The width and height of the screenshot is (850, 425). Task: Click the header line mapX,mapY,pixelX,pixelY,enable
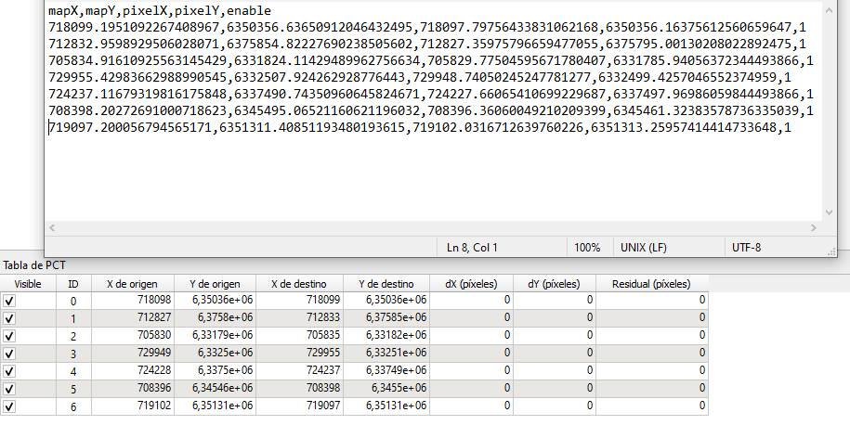coord(160,11)
